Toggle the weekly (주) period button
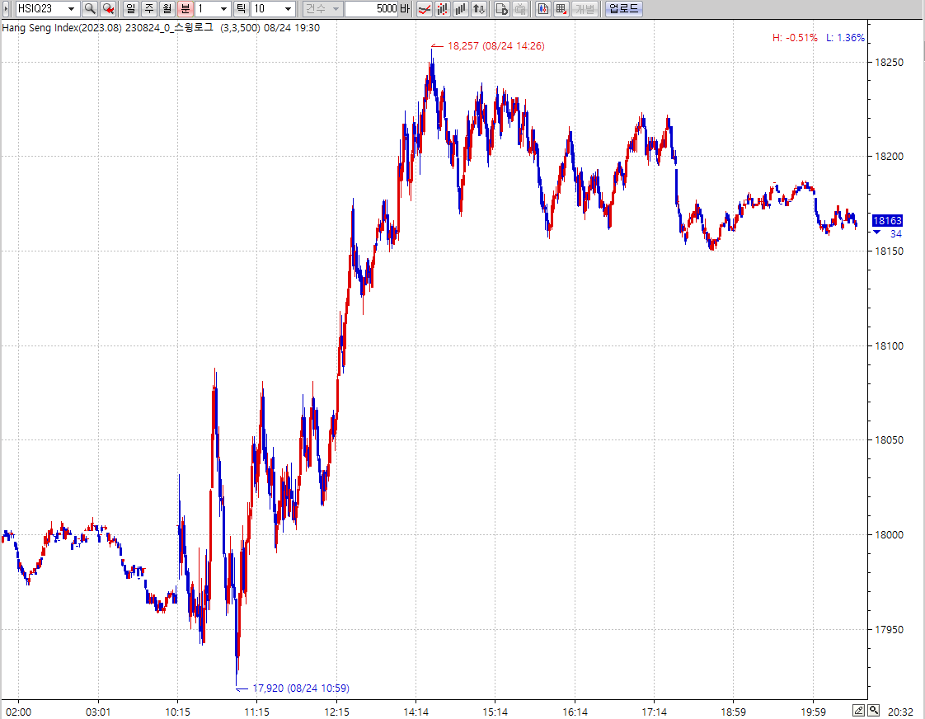The image size is (925, 719). (149, 9)
